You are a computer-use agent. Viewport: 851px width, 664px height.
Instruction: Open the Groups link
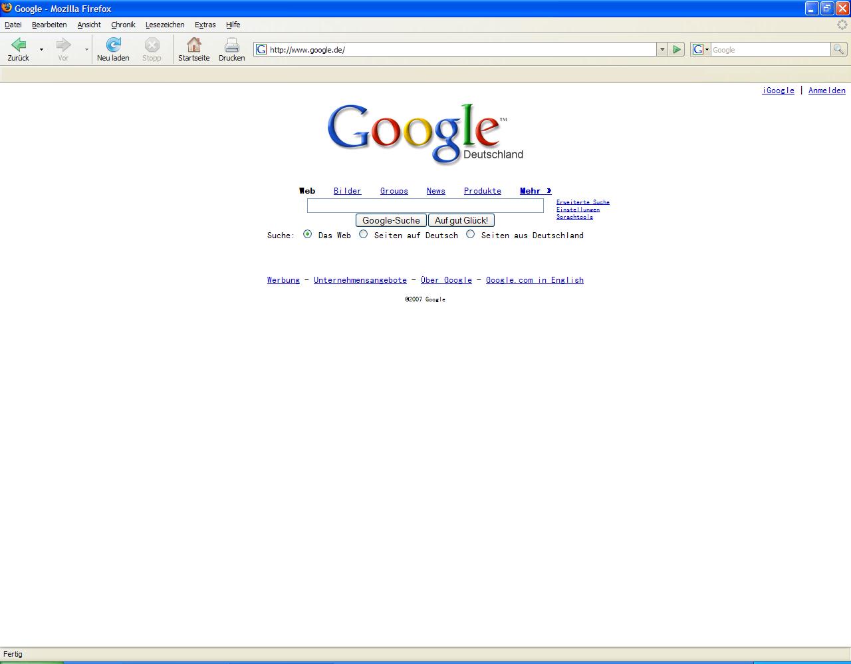pyautogui.click(x=394, y=191)
